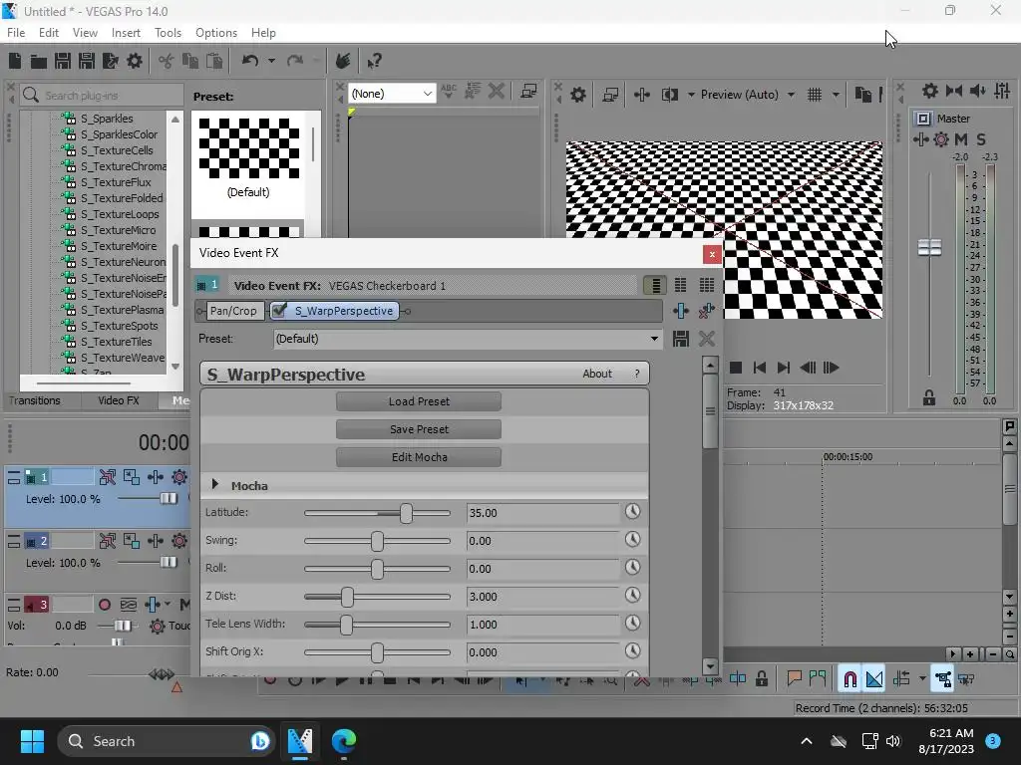Screen dimensions: 1021x765
Task: Click the Tele Lens Width slider handle
Action: point(346,625)
